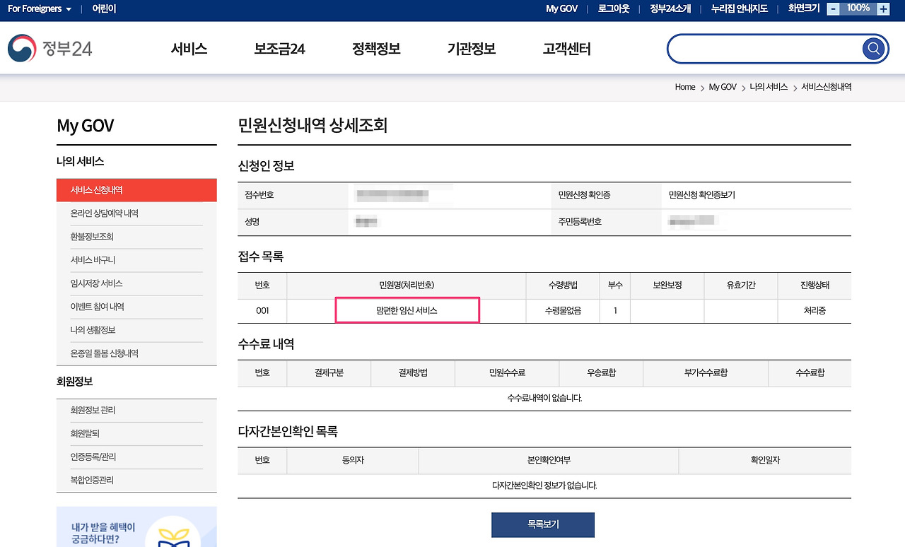Click the 목록보기 button

tap(543, 524)
